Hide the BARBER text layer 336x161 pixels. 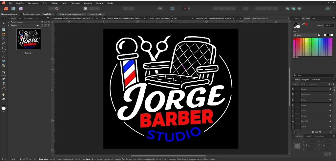click(330, 121)
